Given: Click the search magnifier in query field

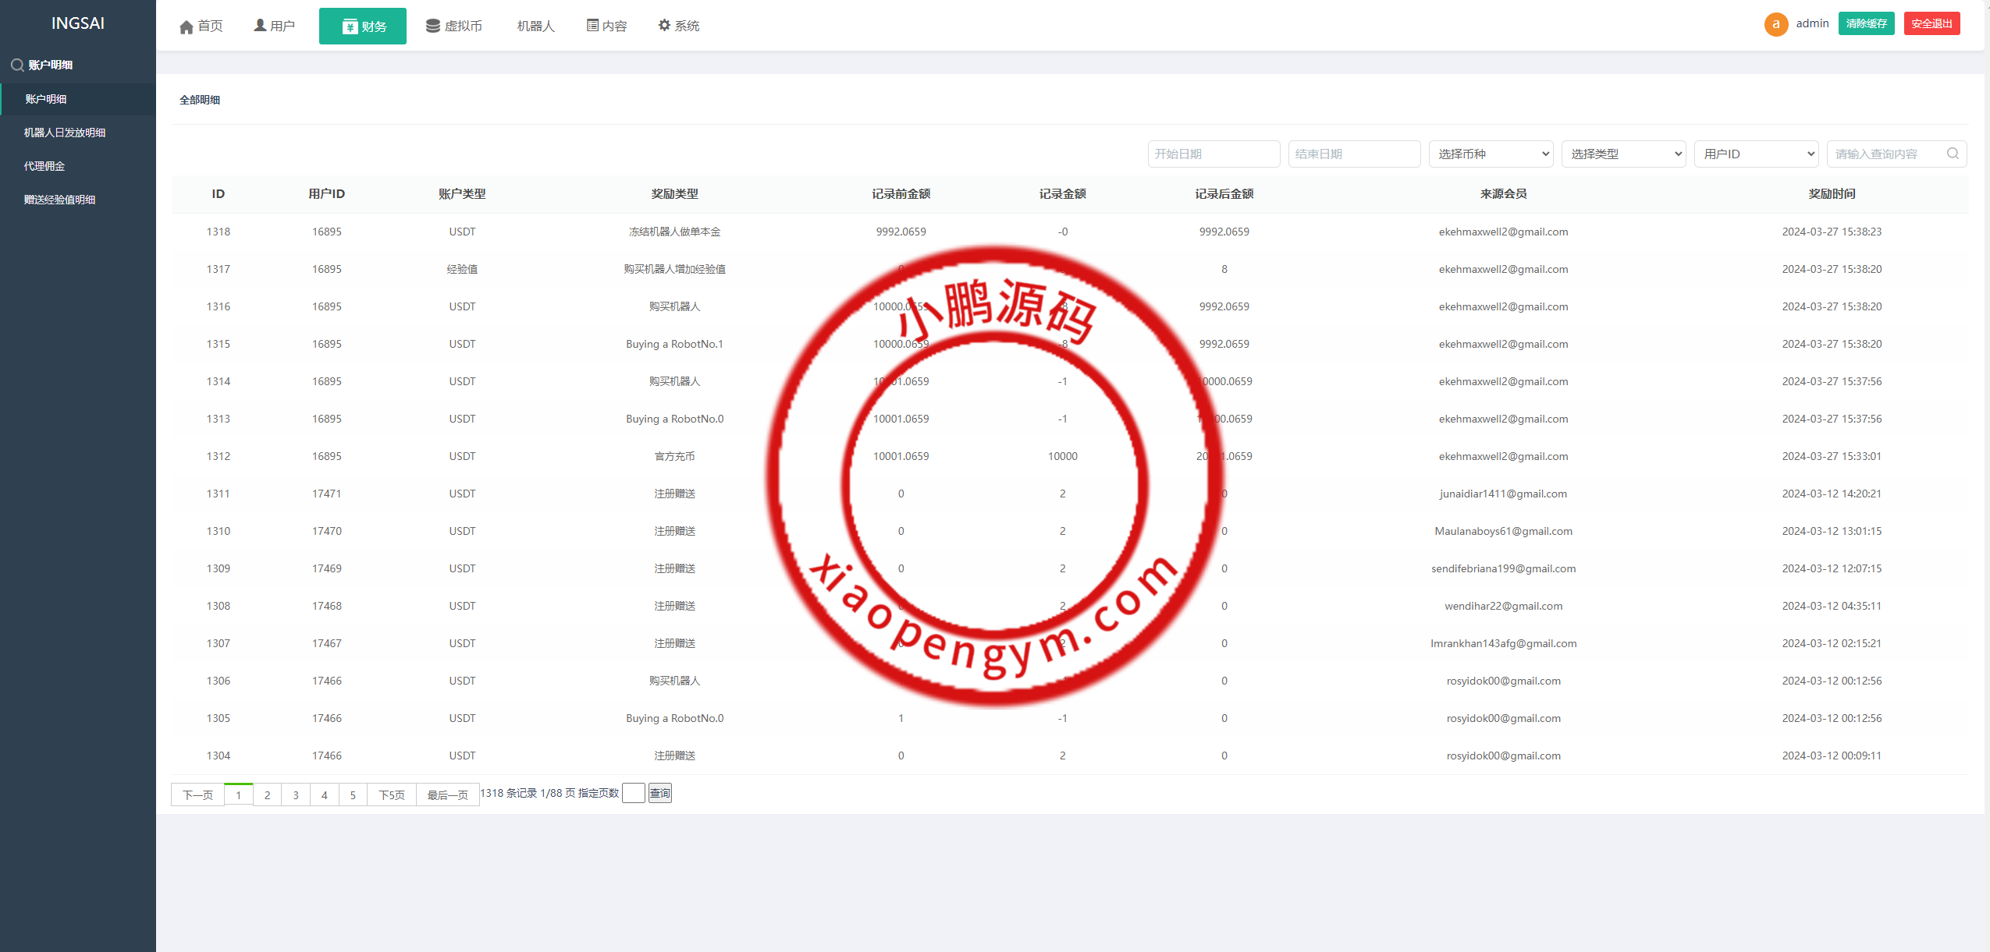Looking at the screenshot, I should (1953, 154).
